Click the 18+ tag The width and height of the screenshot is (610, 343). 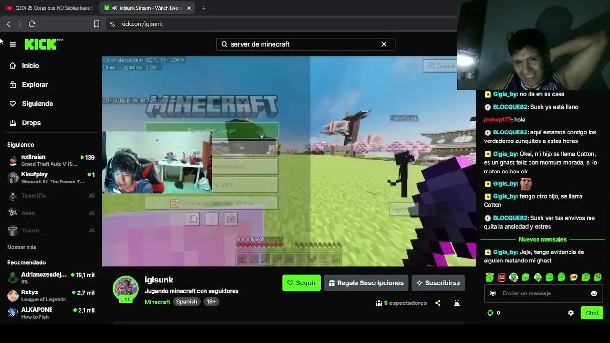click(211, 302)
